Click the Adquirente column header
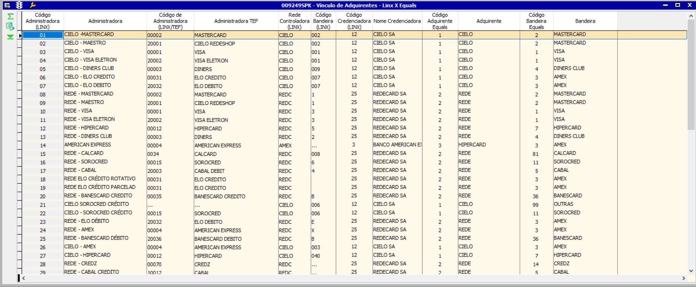 pos(489,21)
